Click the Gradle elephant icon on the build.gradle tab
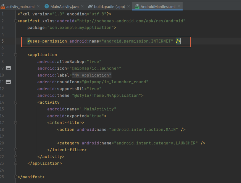 [x=90, y=6]
